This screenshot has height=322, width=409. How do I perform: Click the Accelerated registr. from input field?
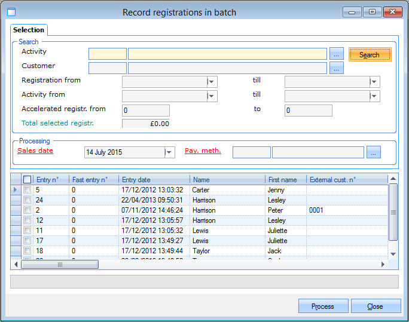[146, 111]
